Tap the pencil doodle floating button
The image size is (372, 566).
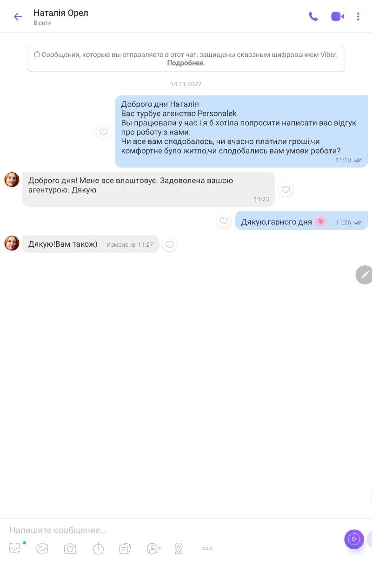click(365, 275)
